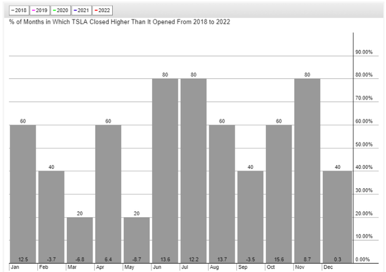This screenshot has width=386, height=272.
Task: Click the Nov axis label
Action: (x=300, y=267)
